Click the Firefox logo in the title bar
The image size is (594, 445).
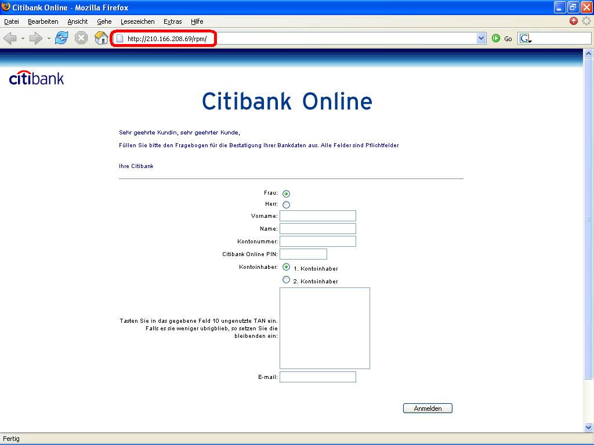point(6,7)
